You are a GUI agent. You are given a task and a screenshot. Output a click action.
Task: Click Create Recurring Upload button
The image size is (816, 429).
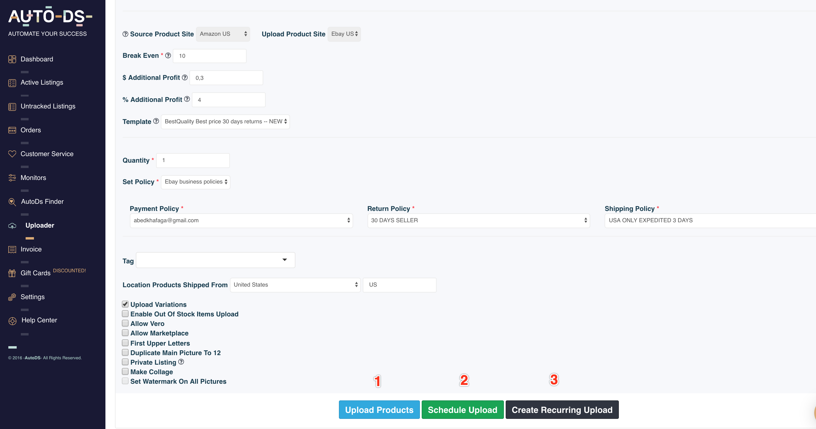562,410
